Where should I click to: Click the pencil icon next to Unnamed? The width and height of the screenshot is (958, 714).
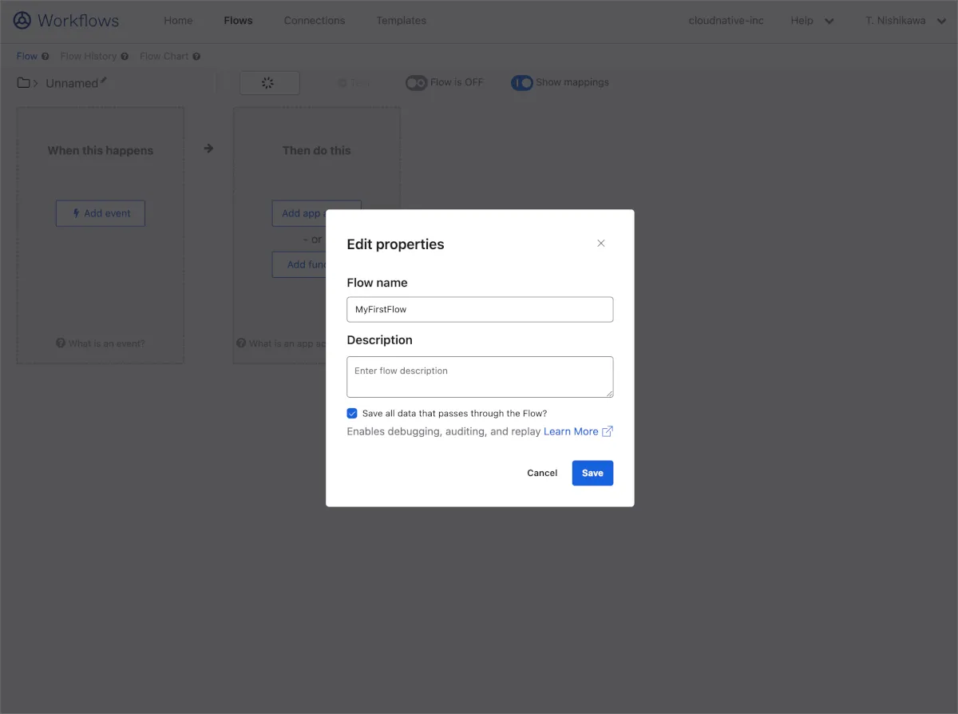104,81
